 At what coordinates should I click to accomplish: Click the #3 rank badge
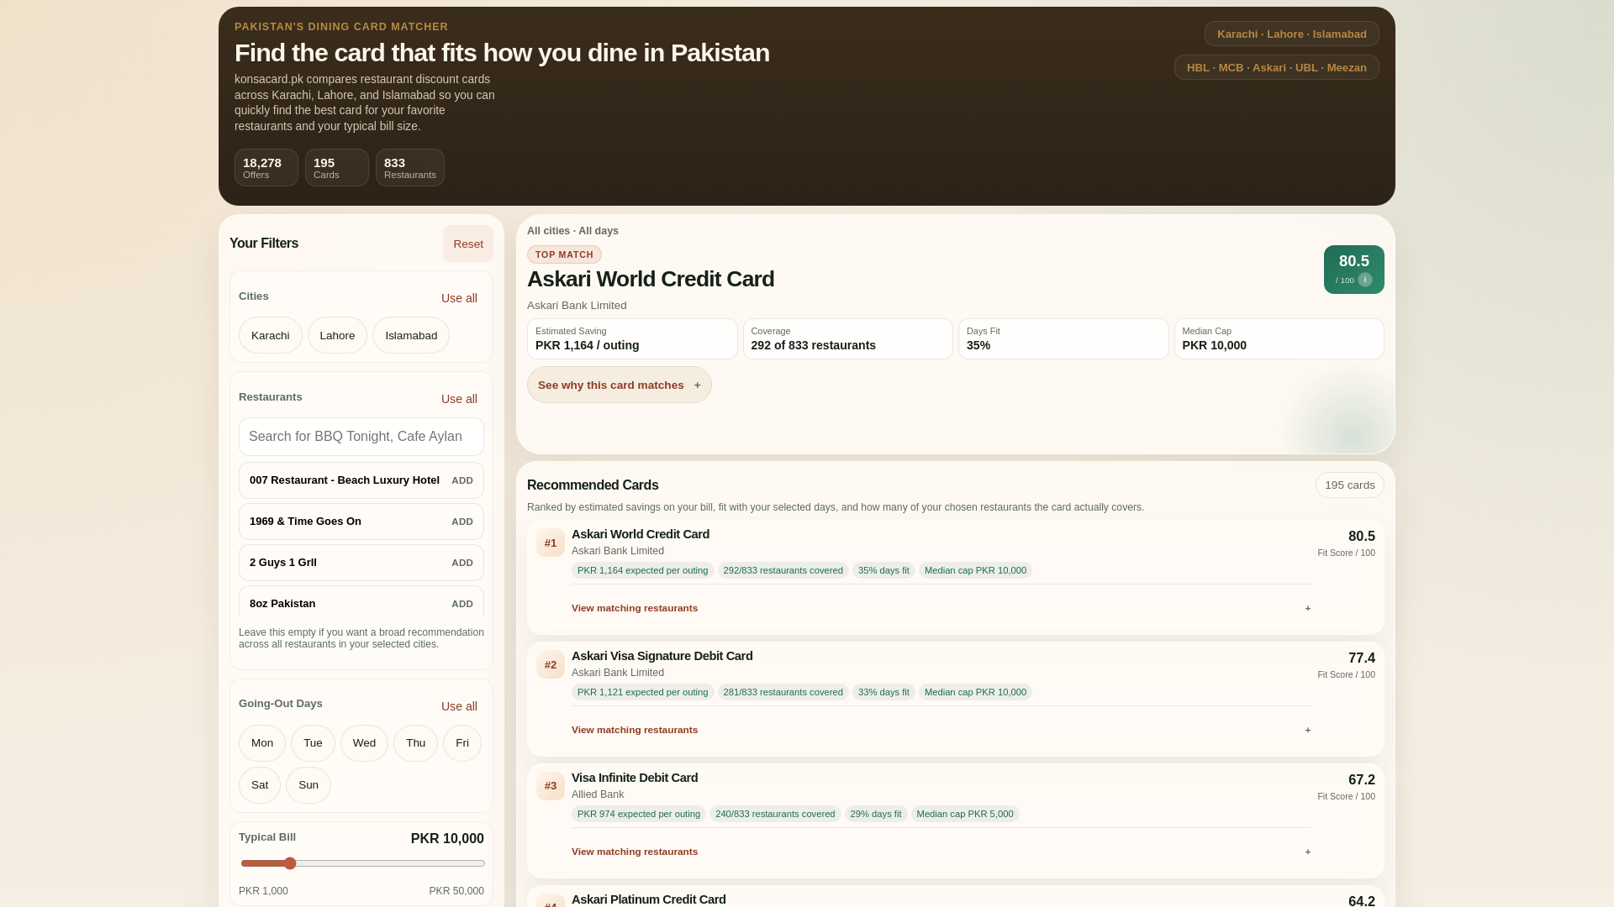(x=551, y=786)
